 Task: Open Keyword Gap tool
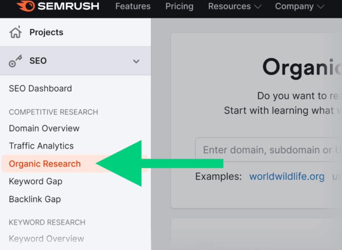click(35, 181)
